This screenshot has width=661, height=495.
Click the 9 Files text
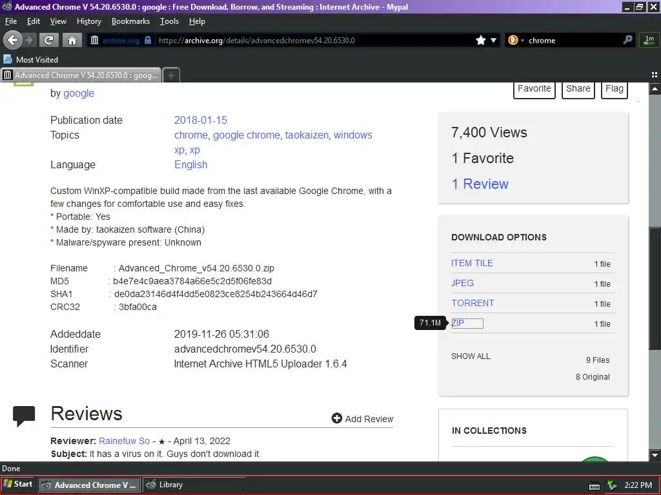tap(598, 360)
